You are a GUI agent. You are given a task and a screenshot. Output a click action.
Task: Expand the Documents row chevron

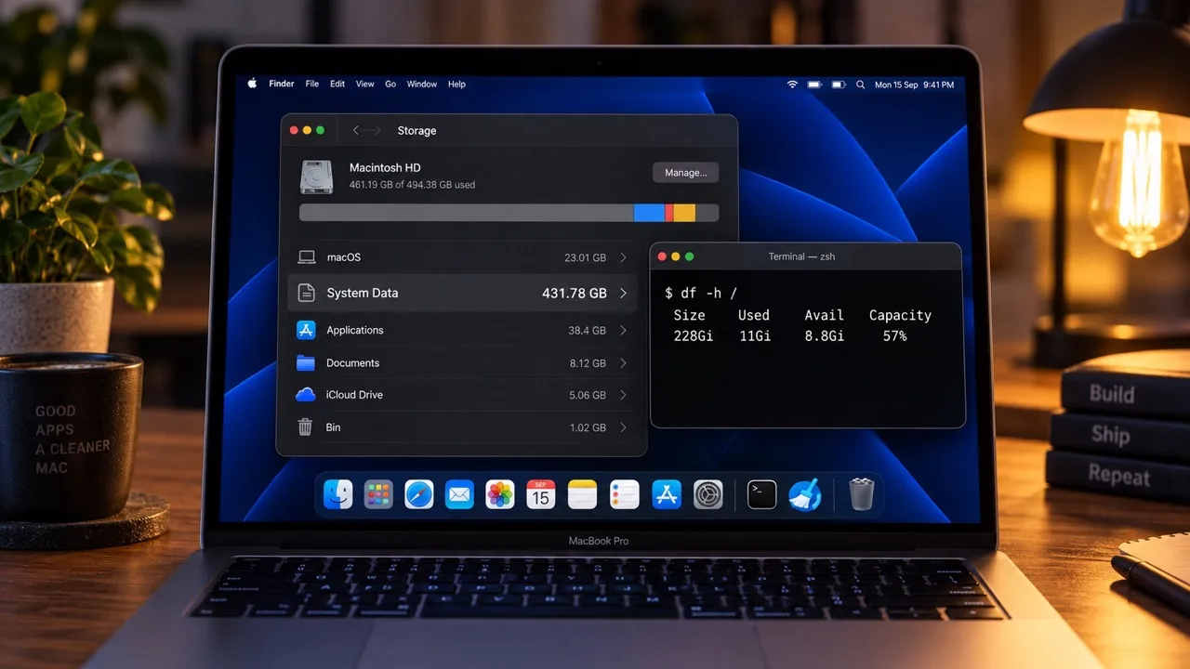click(x=623, y=363)
